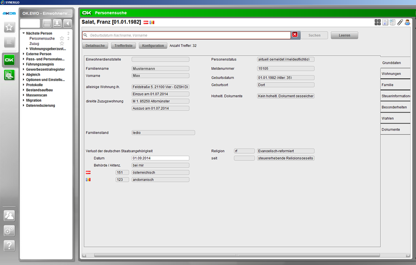Expand the Protokolle tree node

coord(24,85)
